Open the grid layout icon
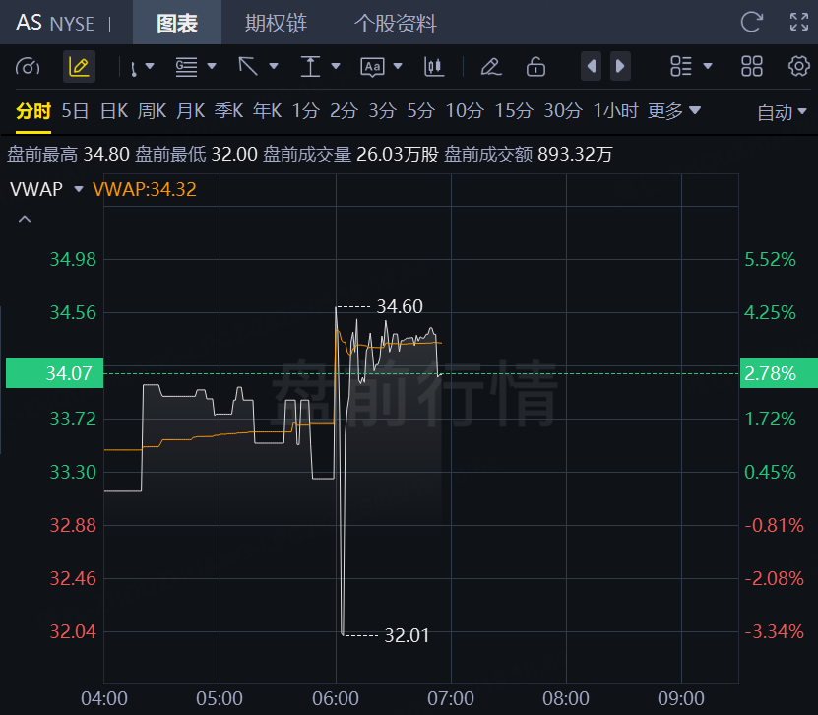 [752, 66]
